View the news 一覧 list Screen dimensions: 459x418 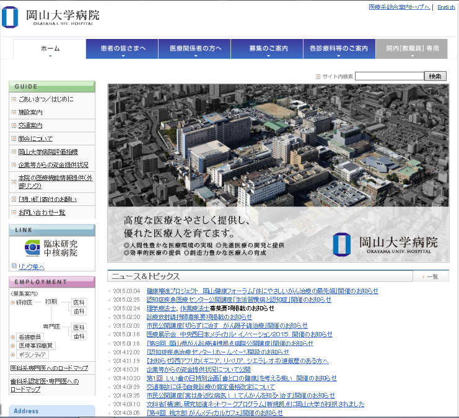(432, 277)
